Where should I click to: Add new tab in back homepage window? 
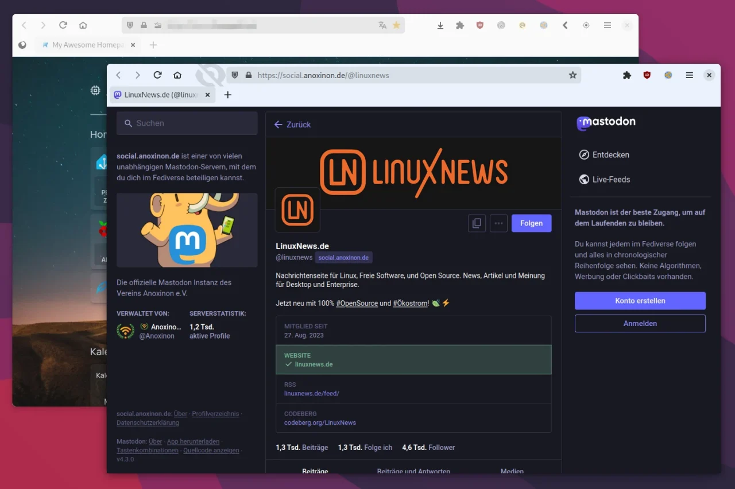(153, 45)
